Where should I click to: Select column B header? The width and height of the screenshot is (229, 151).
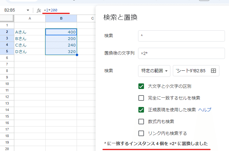[61, 18]
